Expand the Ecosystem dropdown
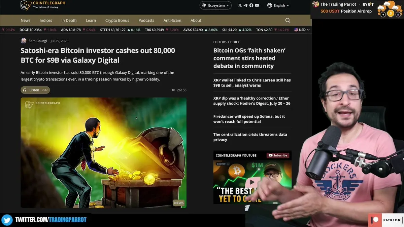Screen dimensions: 404x227 (215, 5)
